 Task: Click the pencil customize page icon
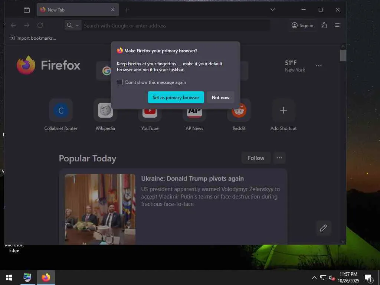(x=323, y=228)
